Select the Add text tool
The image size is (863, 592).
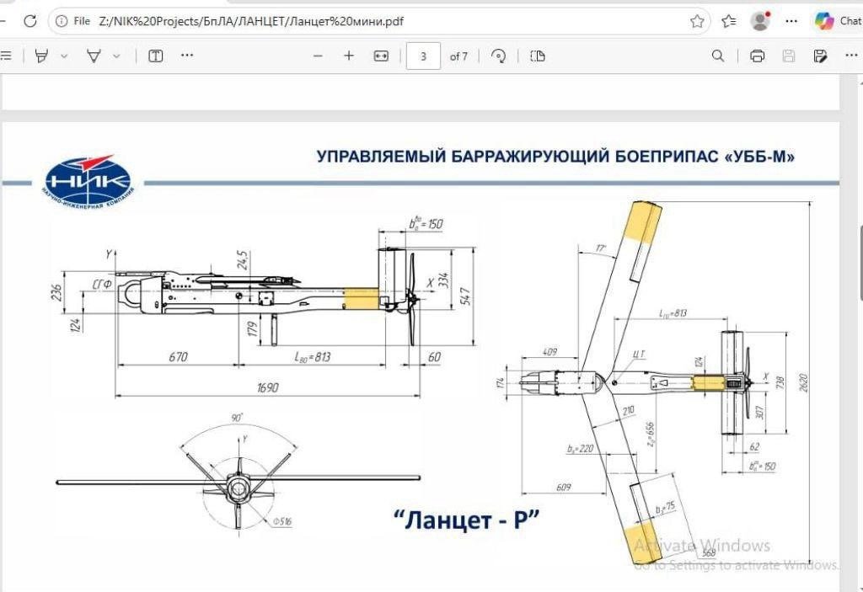[156, 56]
